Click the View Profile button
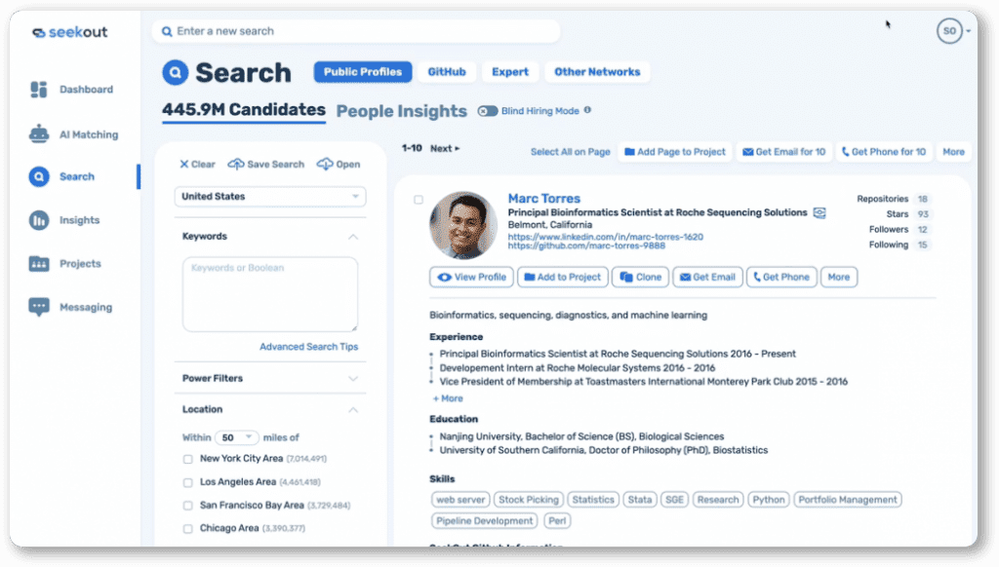This screenshot has width=999, height=567. point(472,278)
